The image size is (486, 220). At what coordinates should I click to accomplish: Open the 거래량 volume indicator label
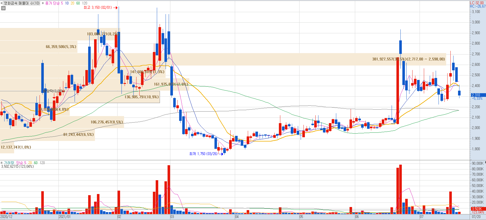click(x=9, y=163)
